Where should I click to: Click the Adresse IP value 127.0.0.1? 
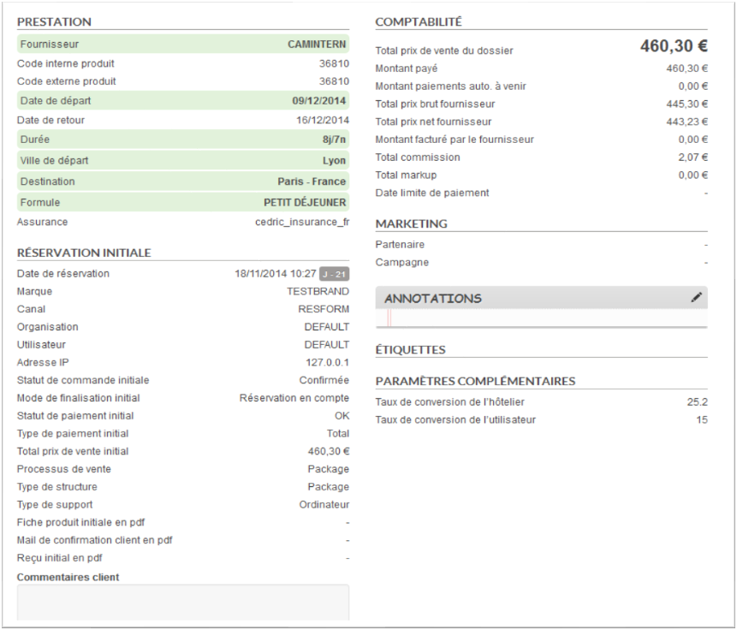[x=326, y=362]
